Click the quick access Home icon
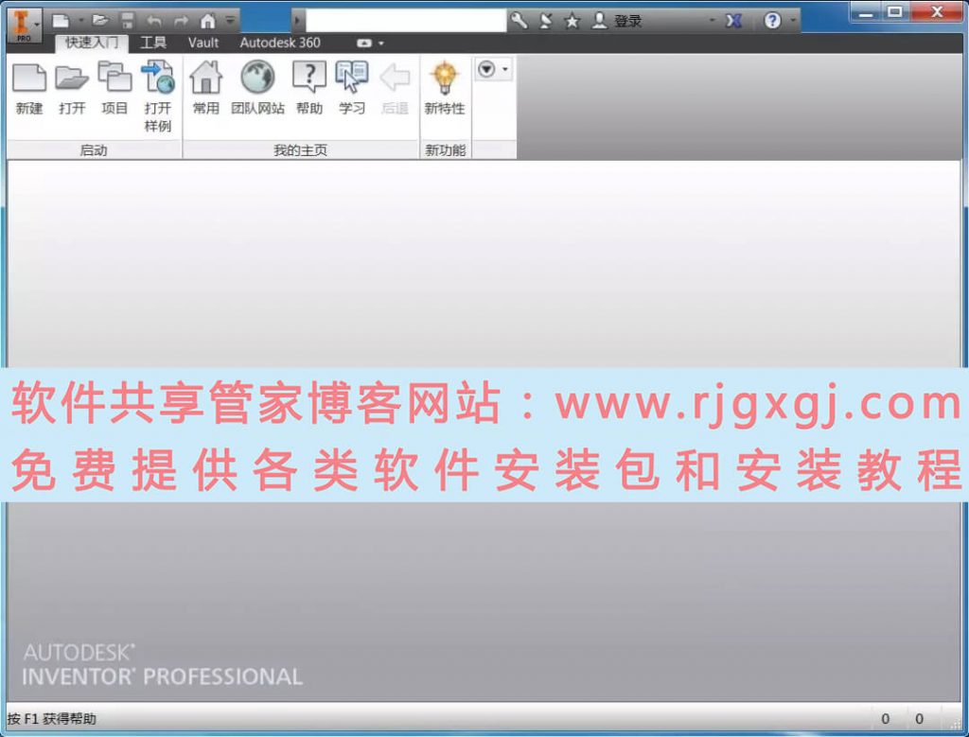 (x=208, y=21)
